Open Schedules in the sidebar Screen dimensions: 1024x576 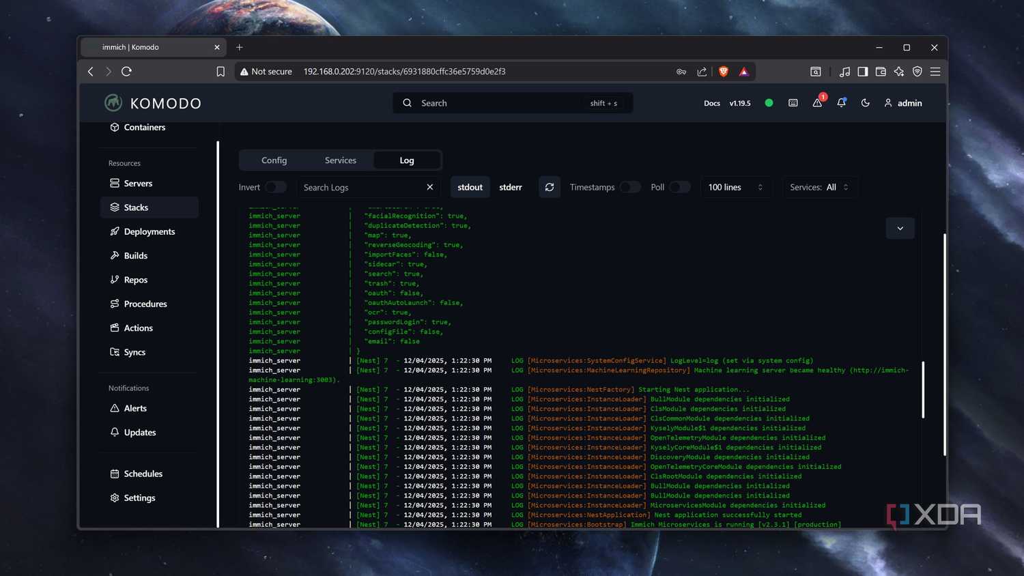click(x=137, y=474)
